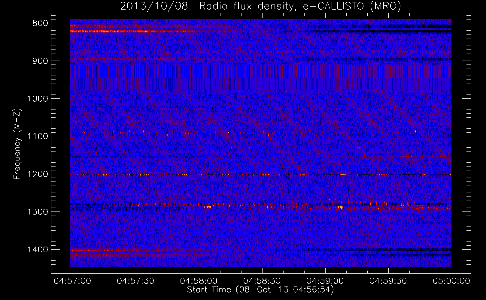
Task: Click the 'Start Time (08-Oct-13 04:56:54)' label
Action: pyautogui.click(x=260, y=290)
